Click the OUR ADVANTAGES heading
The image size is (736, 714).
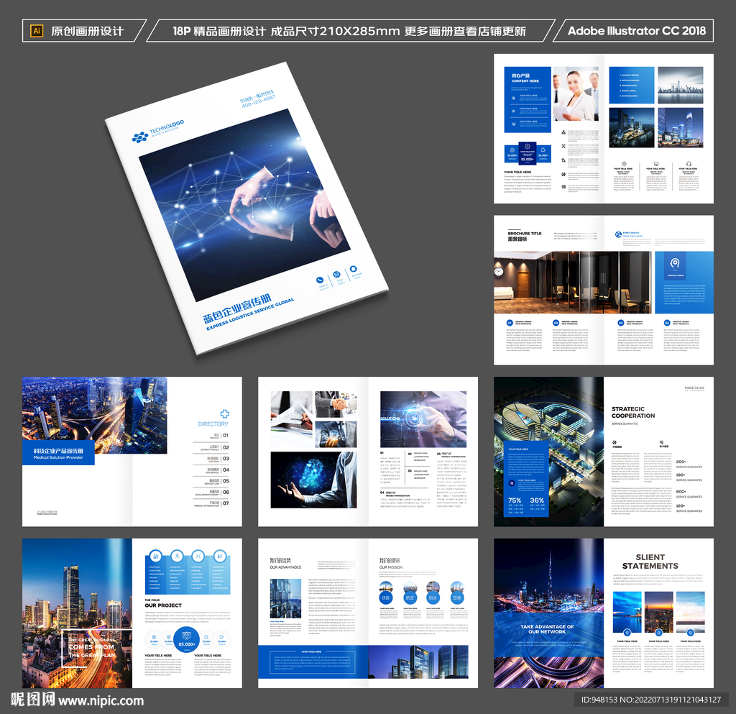[285, 567]
